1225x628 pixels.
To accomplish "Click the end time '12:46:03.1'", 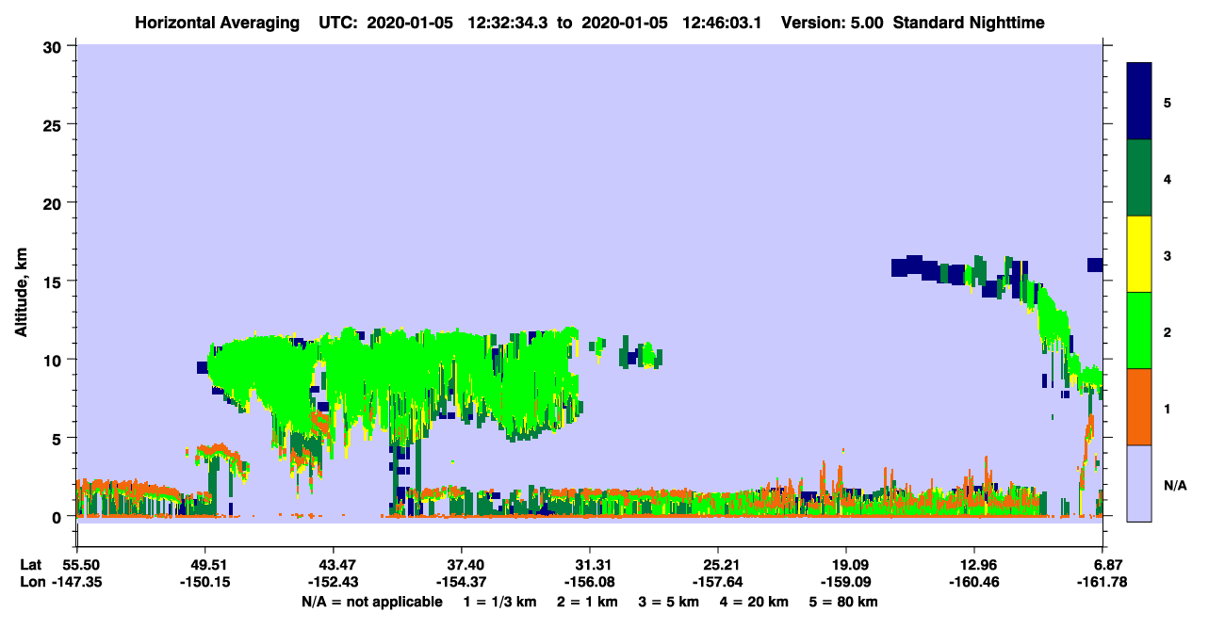I will point(723,23).
